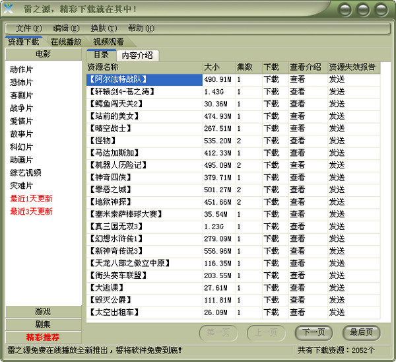Image resolution: width=396 pixels, height=362 pixels.
Task: Jump to last page with 最后页
Action: coord(361,332)
